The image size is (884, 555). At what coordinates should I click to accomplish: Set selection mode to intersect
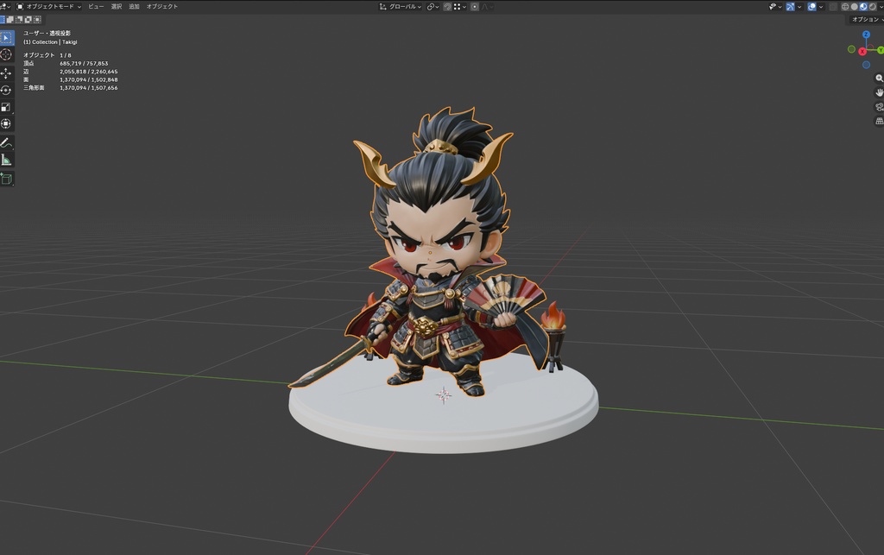[37, 20]
